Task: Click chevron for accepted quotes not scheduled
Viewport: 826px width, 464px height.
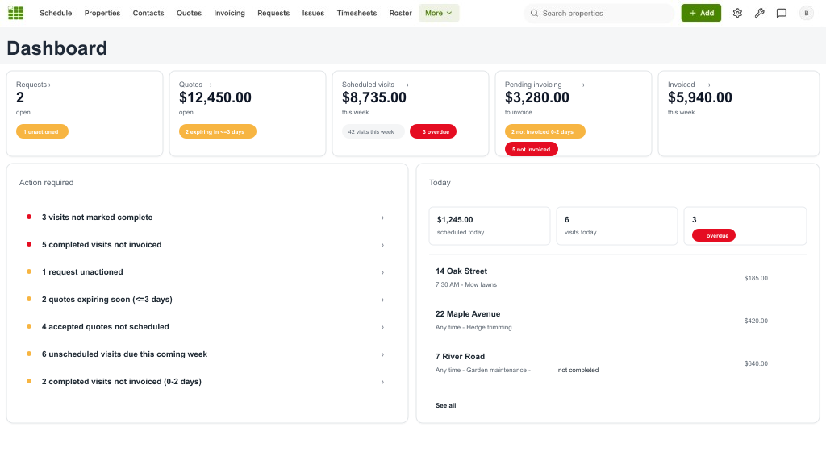Action: point(382,327)
